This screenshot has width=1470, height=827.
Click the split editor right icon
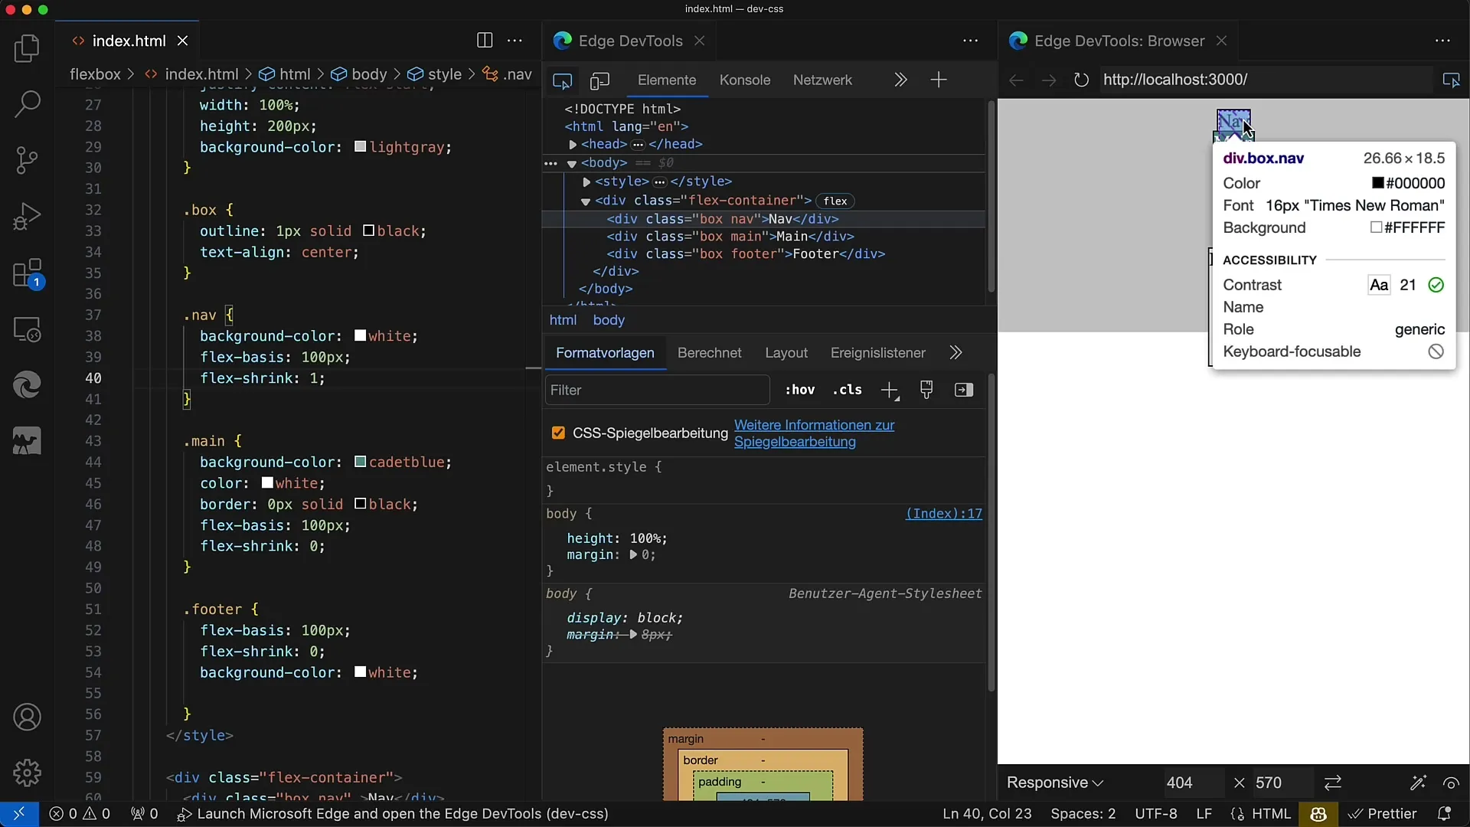coord(485,41)
